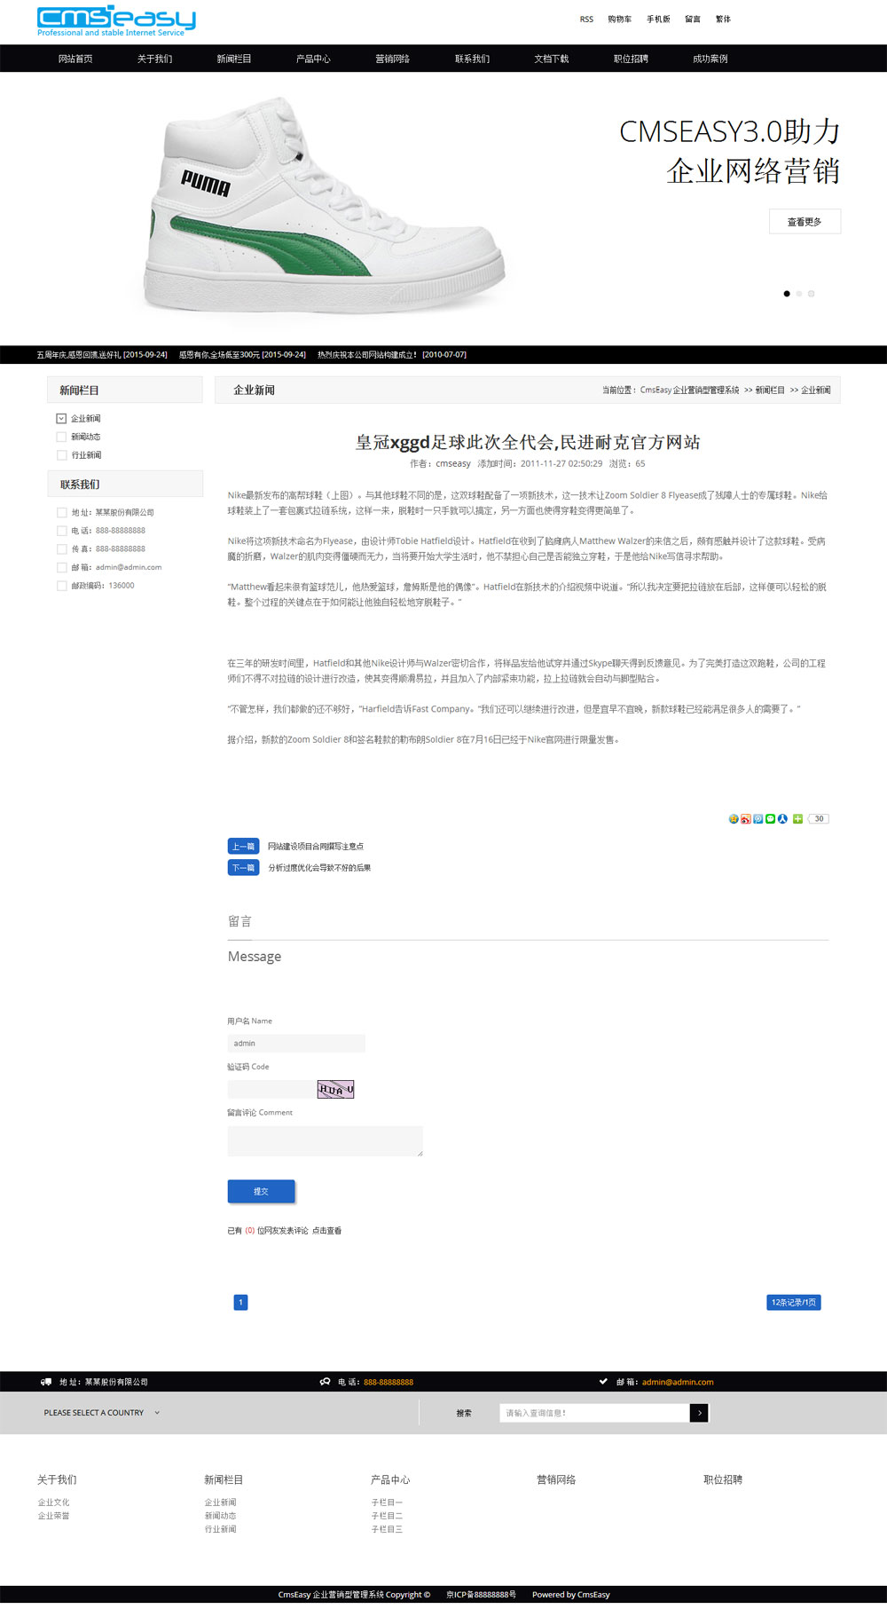
Task: Submit the message with 提交 button
Action: pyautogui.click(x=261, y=1191)
